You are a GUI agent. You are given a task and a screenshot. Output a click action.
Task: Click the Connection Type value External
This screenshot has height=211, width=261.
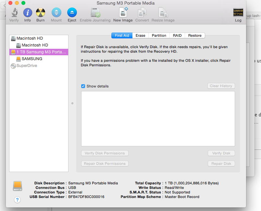[x=75, y=192]
